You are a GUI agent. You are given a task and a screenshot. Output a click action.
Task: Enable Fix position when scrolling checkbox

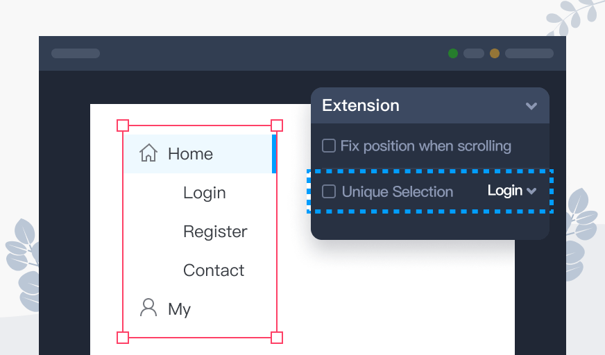click(x=329, y=146)
